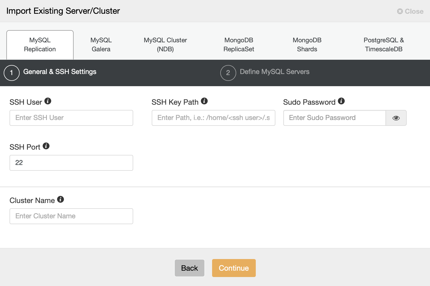Image resolution: width=430 pixels, height=286 pixels.
Task: Close the Import Existing Server dialog
Action: pos(410,11)
